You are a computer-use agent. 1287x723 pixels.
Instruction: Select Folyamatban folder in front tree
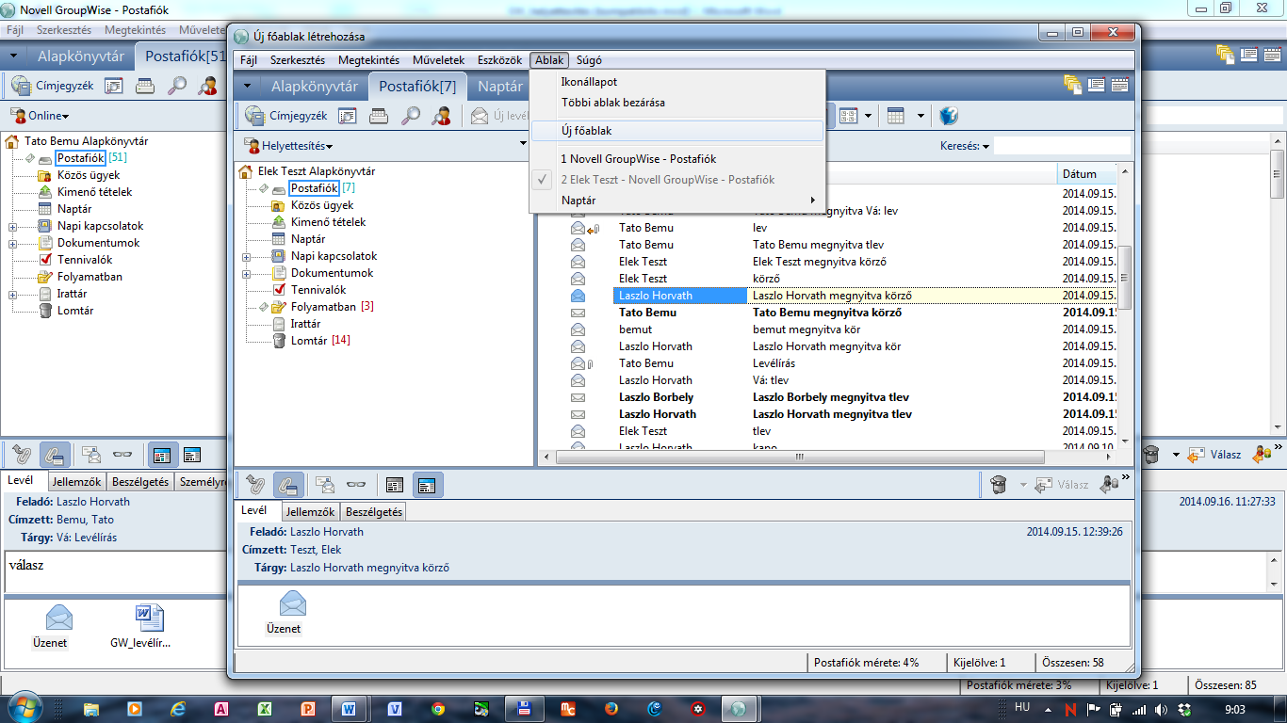(323, 307)
